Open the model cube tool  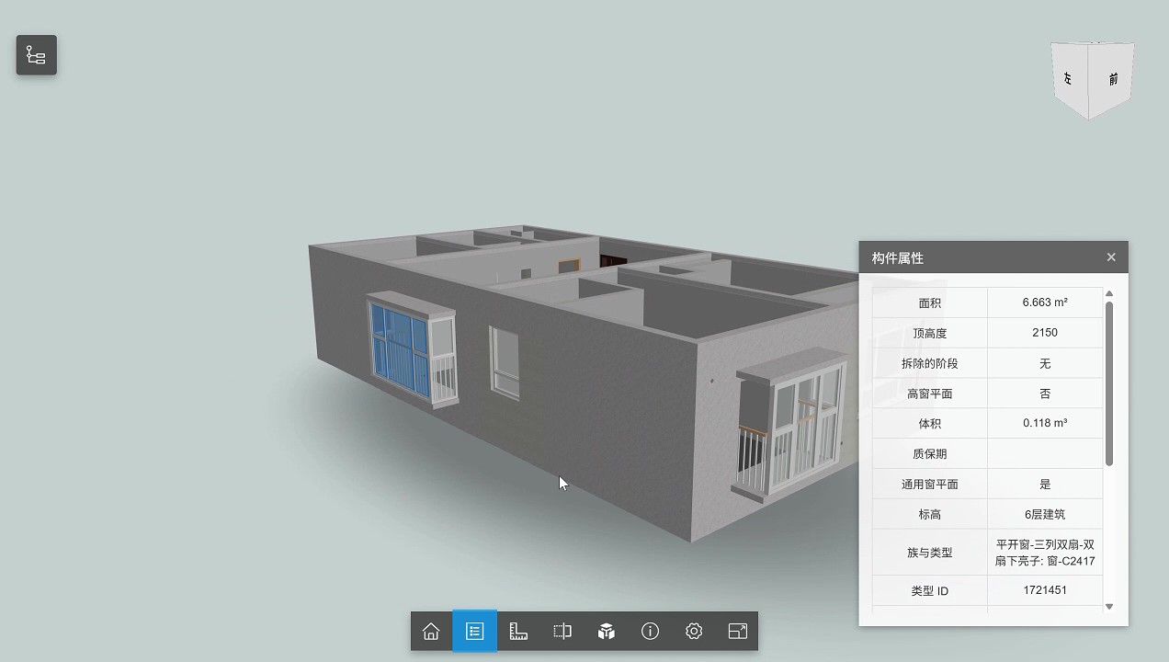click(x=607, y=631)
